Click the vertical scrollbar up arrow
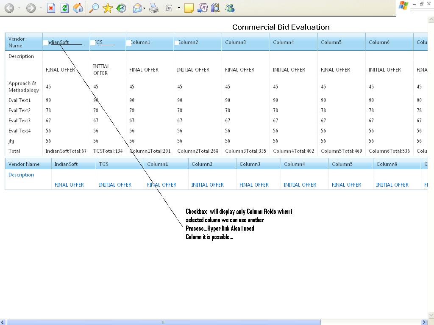 [431, 19]
